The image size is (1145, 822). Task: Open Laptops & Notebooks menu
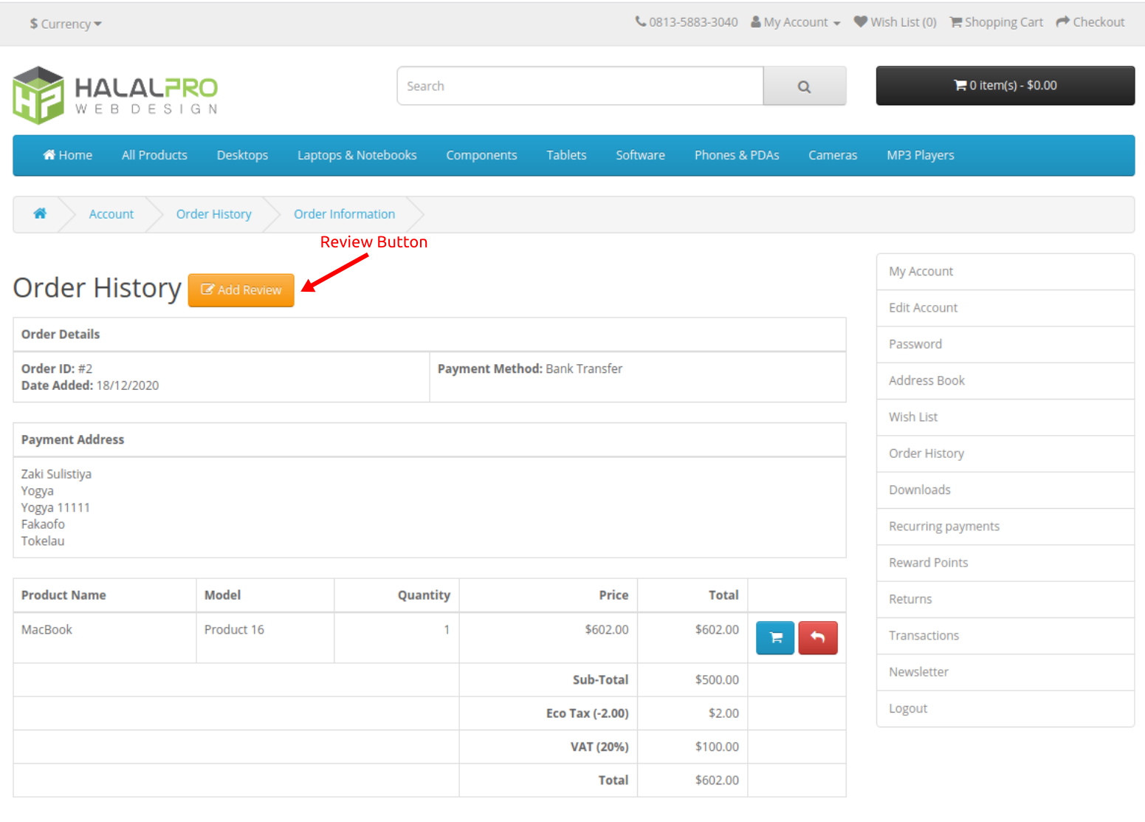point(357,155)
